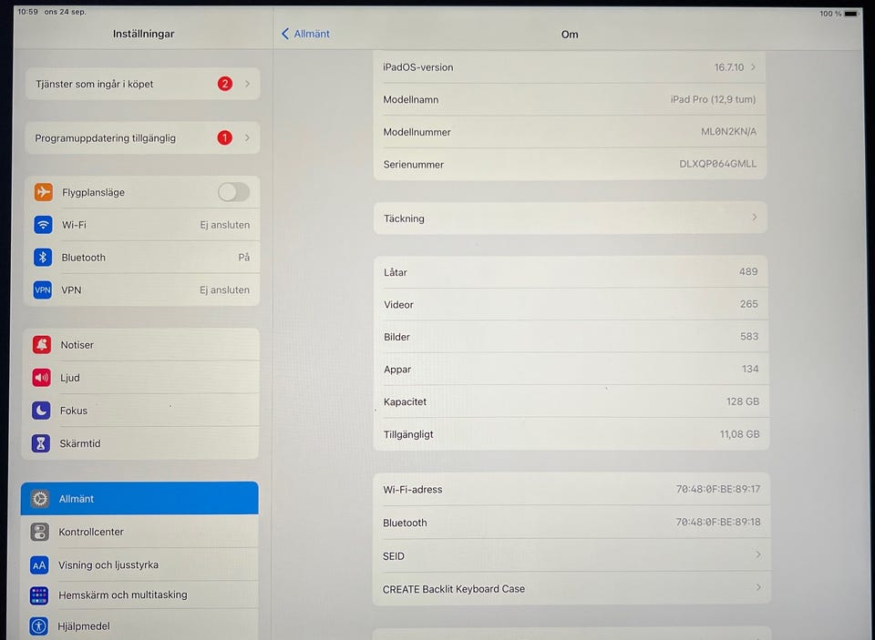This screenshot has width=875, height=640.
Task: Tap the 10:59 clock in status bar
Action: coord(27,11)
